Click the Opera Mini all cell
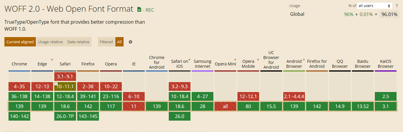Viewport: 403px width, 132px height. 225,106
